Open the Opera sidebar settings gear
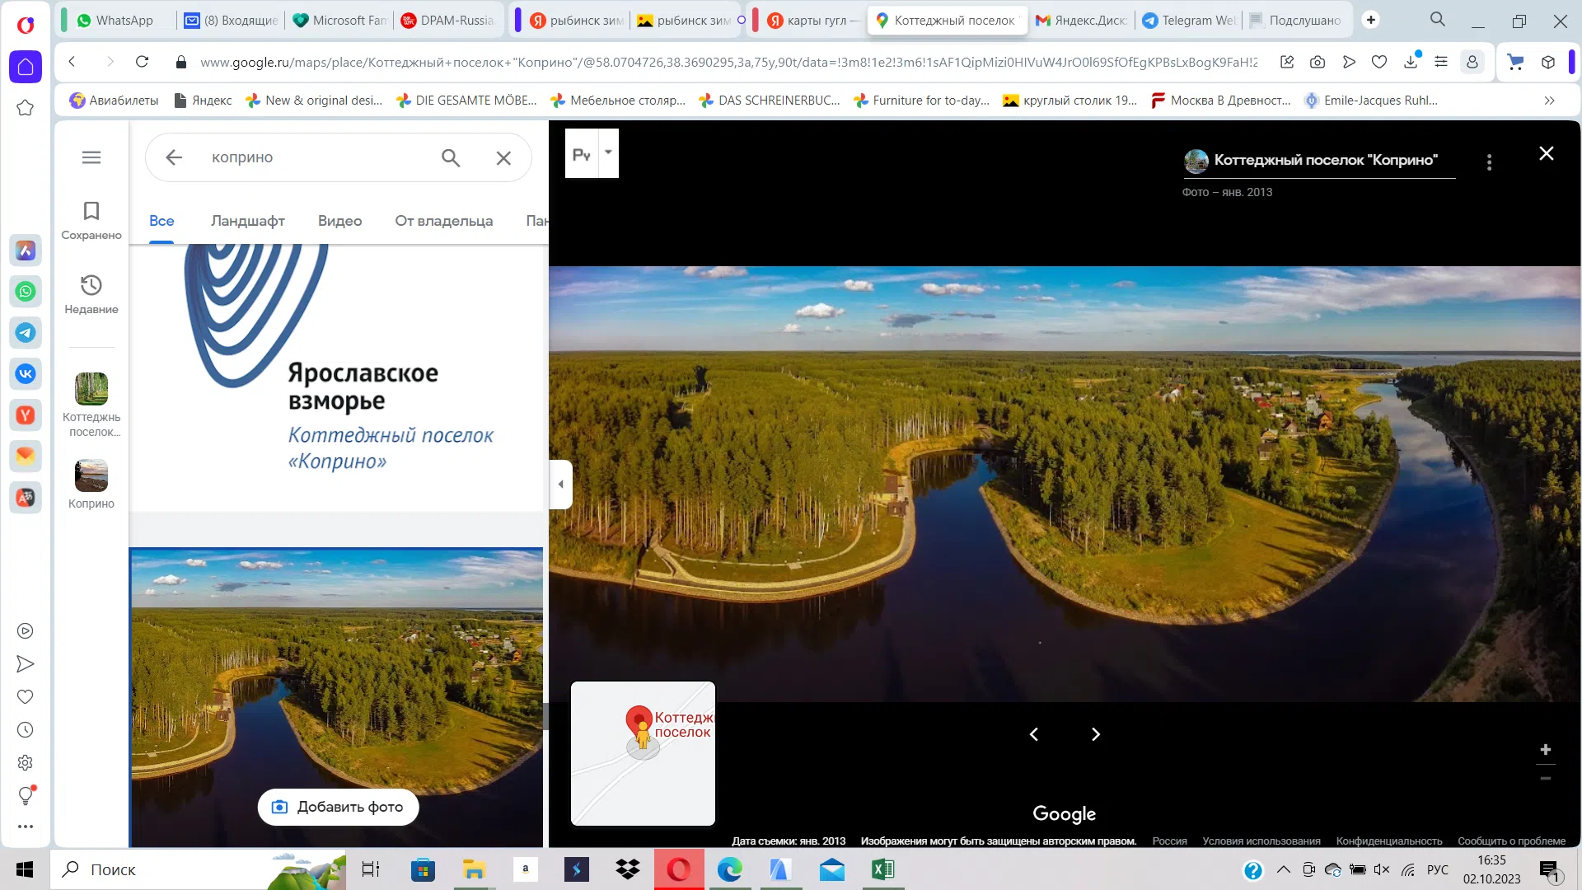This screenshot has width=1582, height=890. pos(26,763)
